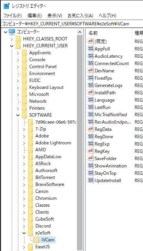Click the binary icon beside LastRun
This screenshot has height=251, width=143.
(91, 107)
